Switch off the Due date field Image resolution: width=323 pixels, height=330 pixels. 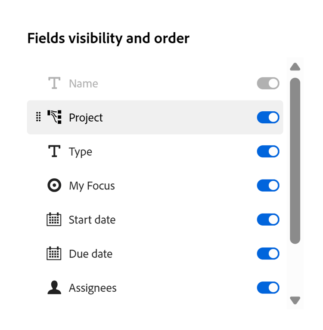pyautogui.click(x=268, y=254)
